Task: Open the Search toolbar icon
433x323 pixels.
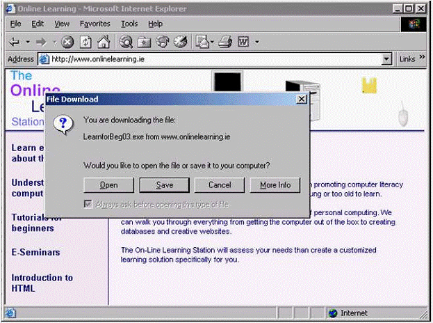Action: click(126, 42)
